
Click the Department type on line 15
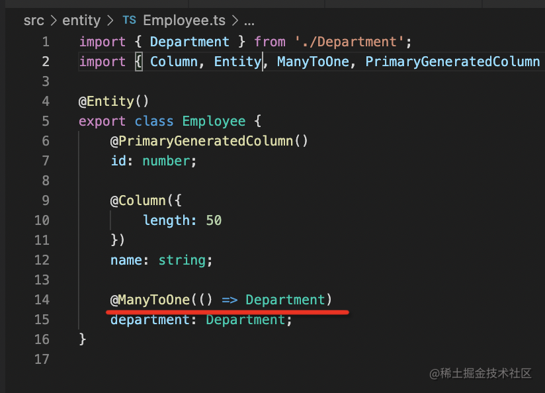(245, 320)
